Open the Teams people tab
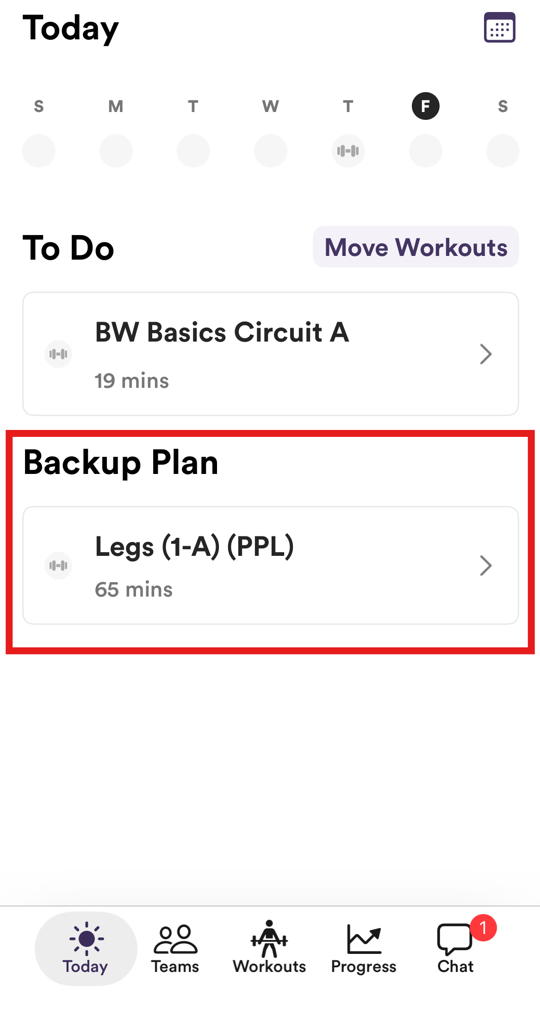This screenshot has height=1021, width=540. pyautogui.click(x=175, y=948)
